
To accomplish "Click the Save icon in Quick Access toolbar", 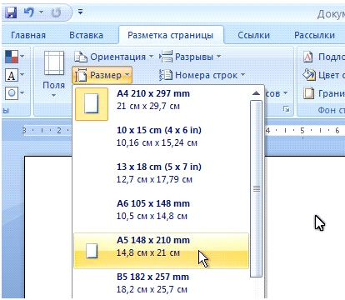I will [11, 12].
